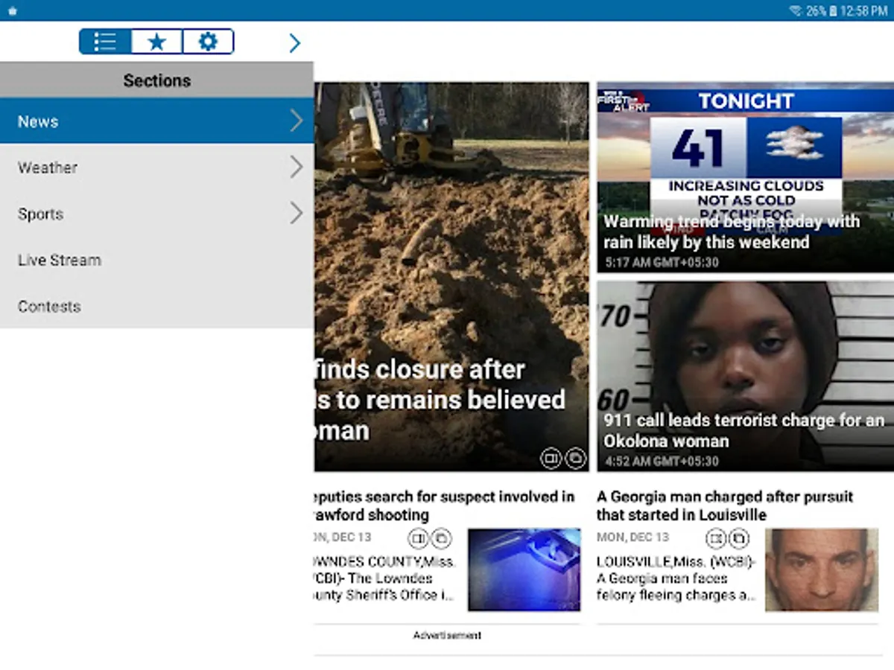894x670 pixels.
Task: Open the Georgia man charged after pursuit headline
Action: point(725,505)
